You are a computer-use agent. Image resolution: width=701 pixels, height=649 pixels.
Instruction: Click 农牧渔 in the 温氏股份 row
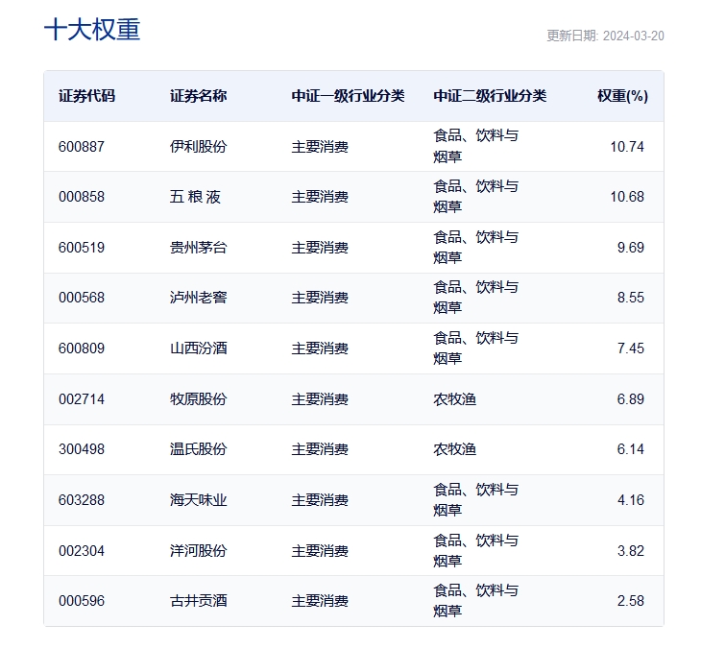pyautogui.click(x=454, y=448)
